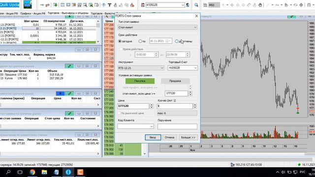Click the red figures icon in main toolbar
This screenshot has height=177, width=315.
(132, 5)
